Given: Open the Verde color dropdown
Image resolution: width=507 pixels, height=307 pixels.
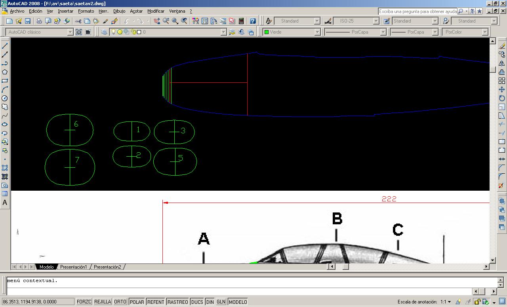Looking at the screenshot, I should (x=317, y=32).
